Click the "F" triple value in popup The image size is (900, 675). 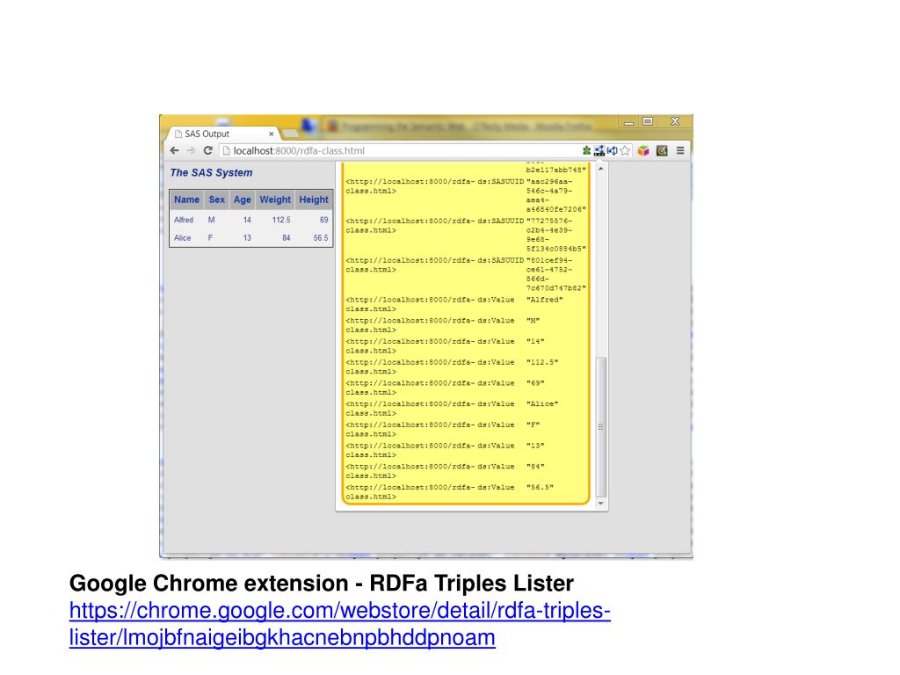[533, 425]
